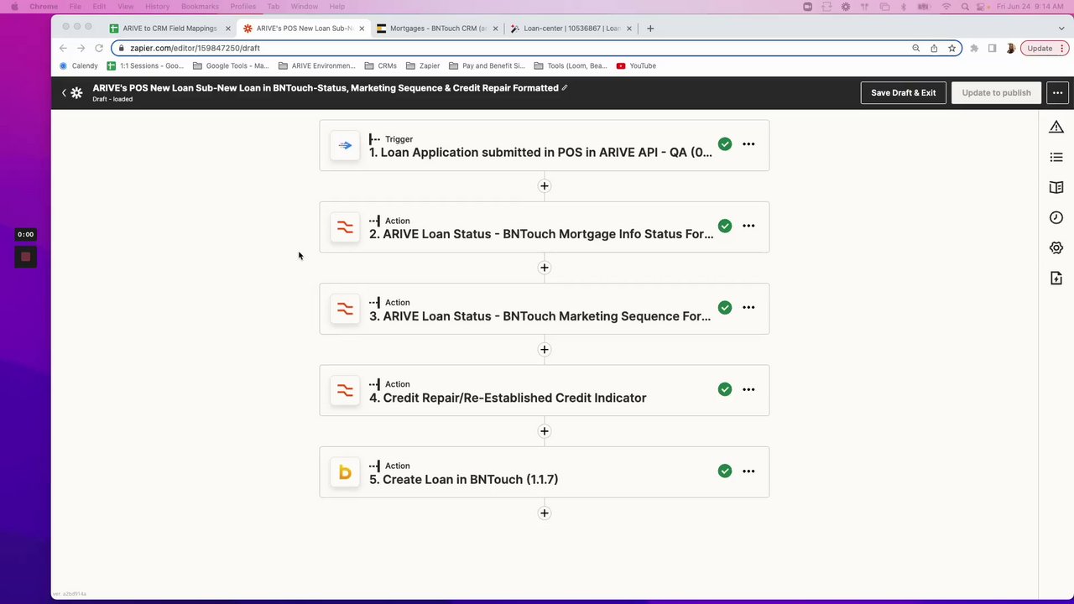Open the Zap outline list sidebar icon
Viewport: 1074px width, 604px height.
click(1056, 157)
